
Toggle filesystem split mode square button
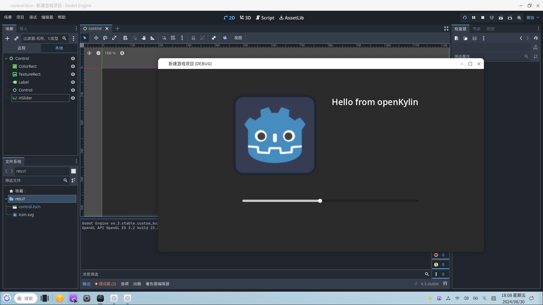point(74,171)
